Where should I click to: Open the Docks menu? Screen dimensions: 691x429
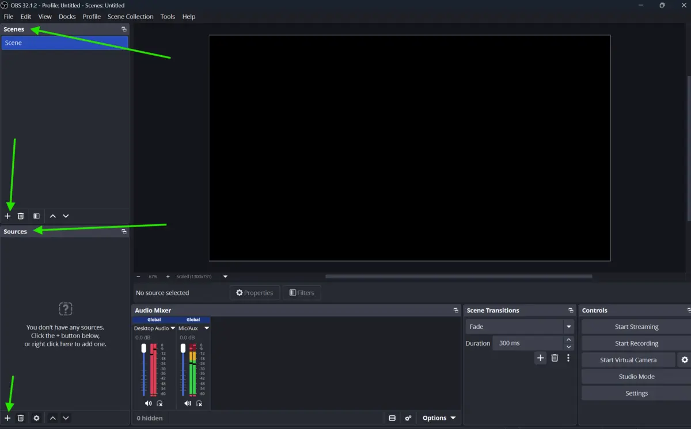[x=67, y=17]
